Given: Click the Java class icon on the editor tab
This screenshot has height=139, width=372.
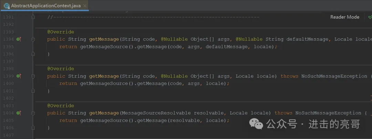Looking at the screenshot, I should pyautogui.click(x=7, y=6).
